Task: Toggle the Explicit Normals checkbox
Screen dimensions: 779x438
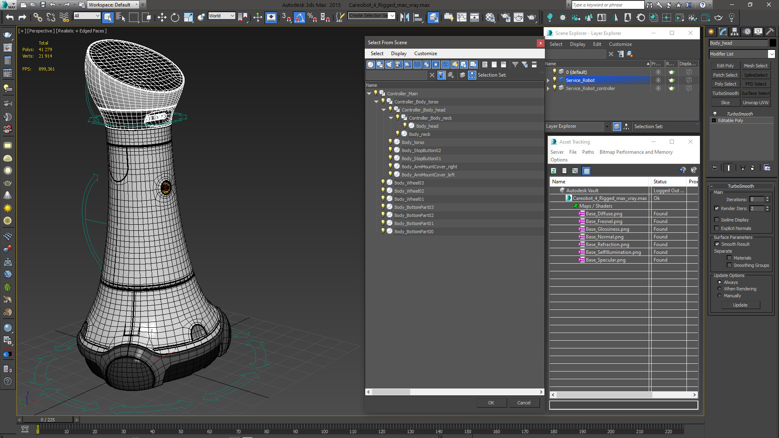Action: pyautogui.click(x=717, y=228)
